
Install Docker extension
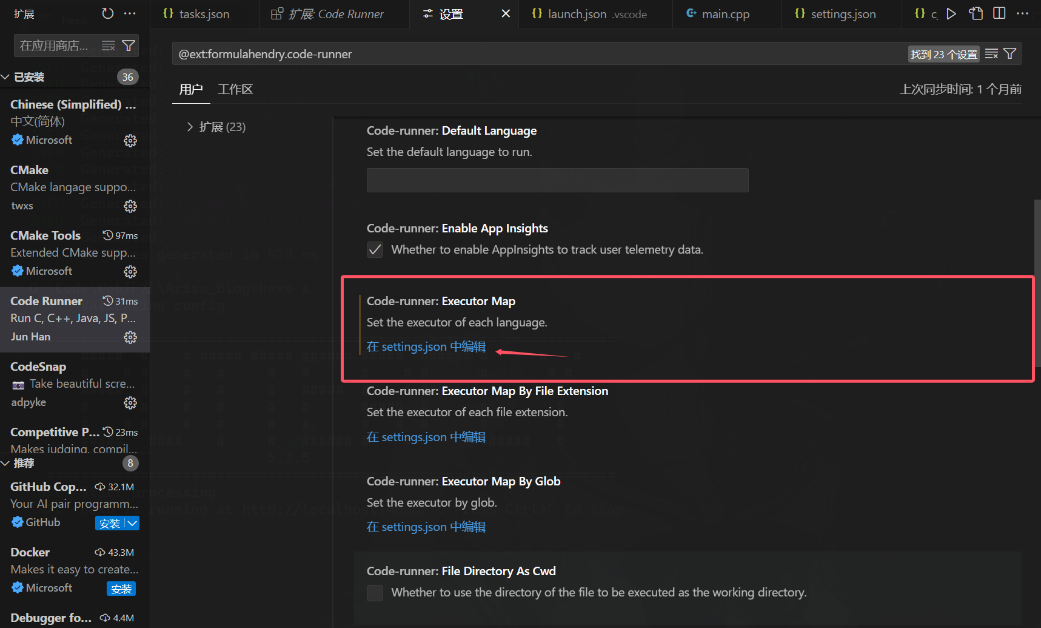(121, 589)
